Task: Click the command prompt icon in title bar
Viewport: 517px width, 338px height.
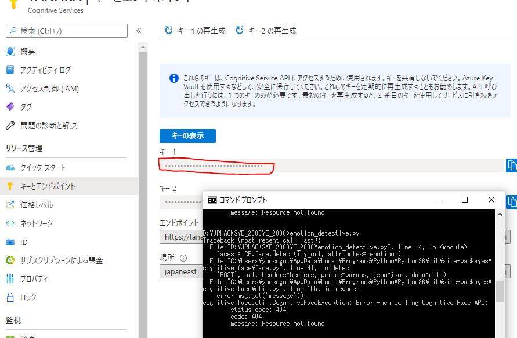Action: [212, 200]
